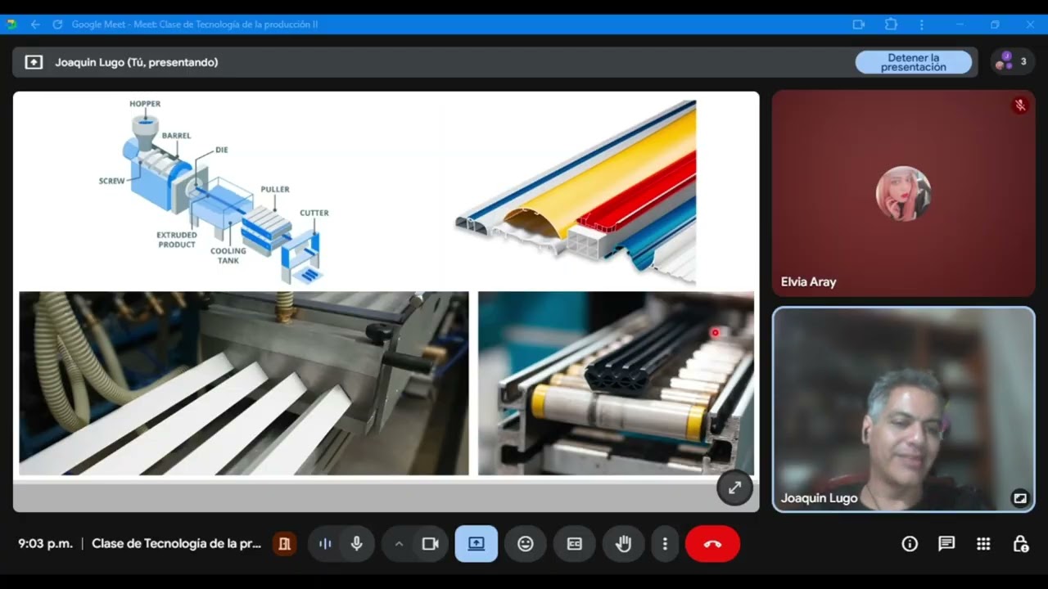Screen dimensions: 1048x589
Task: Toggle the present screen button
Action: 477,544
